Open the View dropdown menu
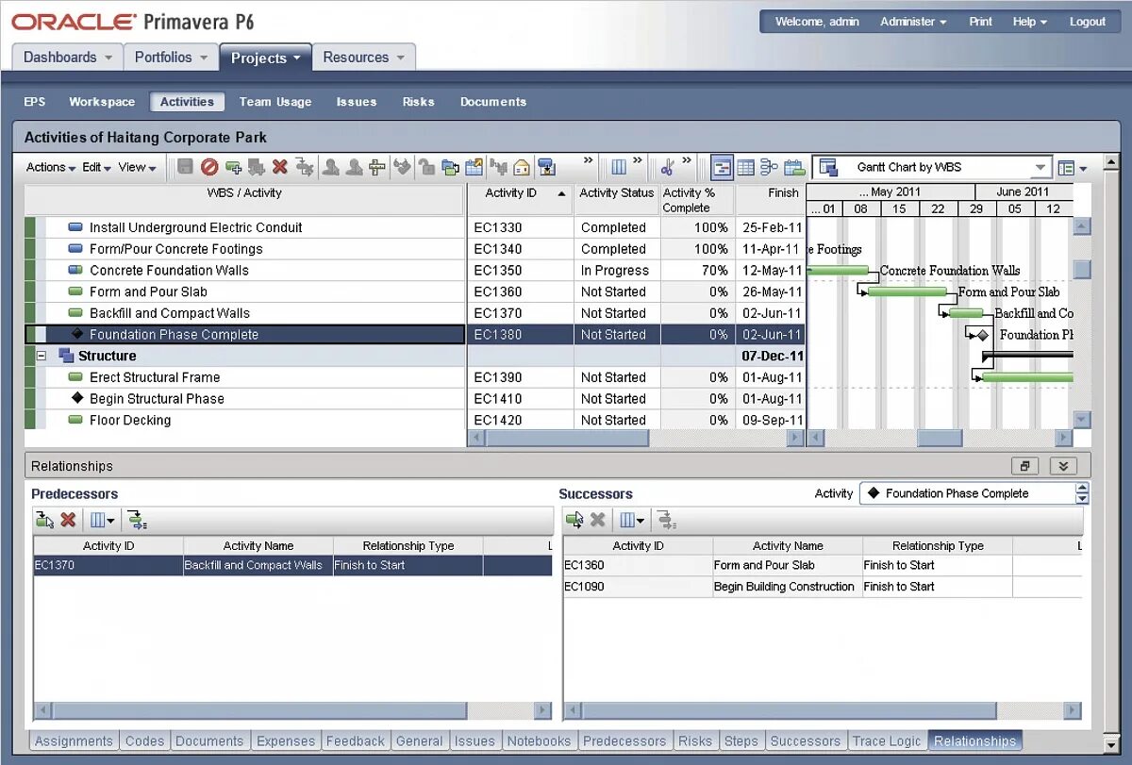Screen dimensions: 1132x765 coord(137,167)
